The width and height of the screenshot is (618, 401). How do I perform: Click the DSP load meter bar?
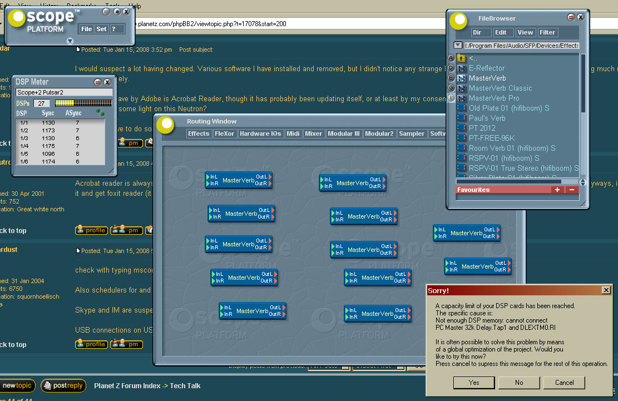tap(83, 103)
